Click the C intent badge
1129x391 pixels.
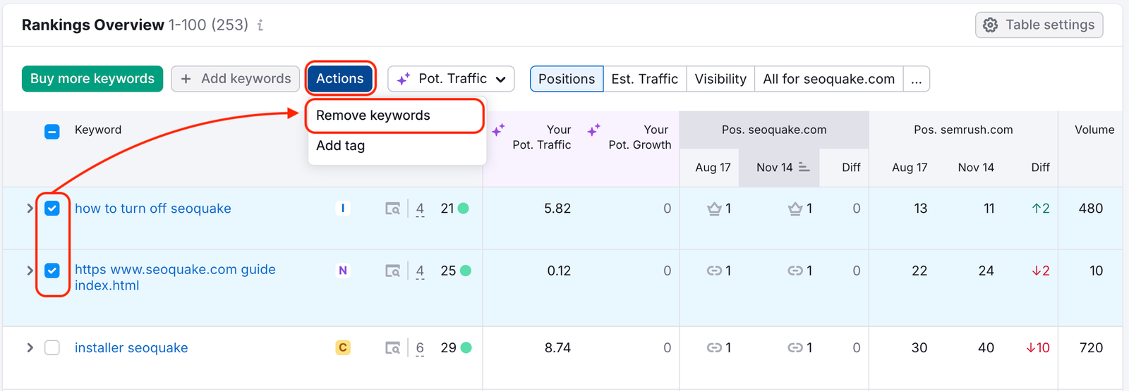coord(343,348)
